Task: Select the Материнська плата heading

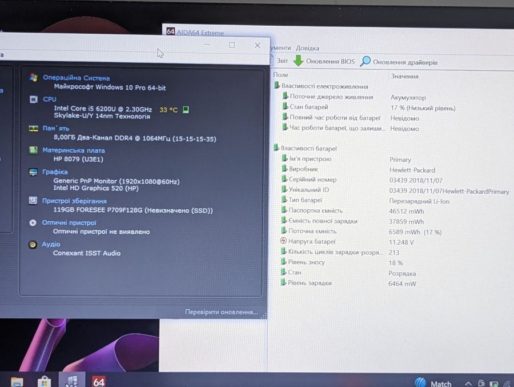Action: [74, 150]
